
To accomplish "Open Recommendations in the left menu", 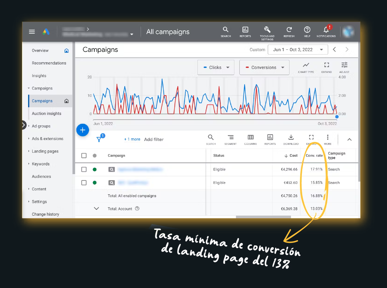I will click(x=49, y=63).
